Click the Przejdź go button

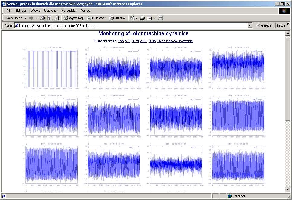(x=264, y=25)
